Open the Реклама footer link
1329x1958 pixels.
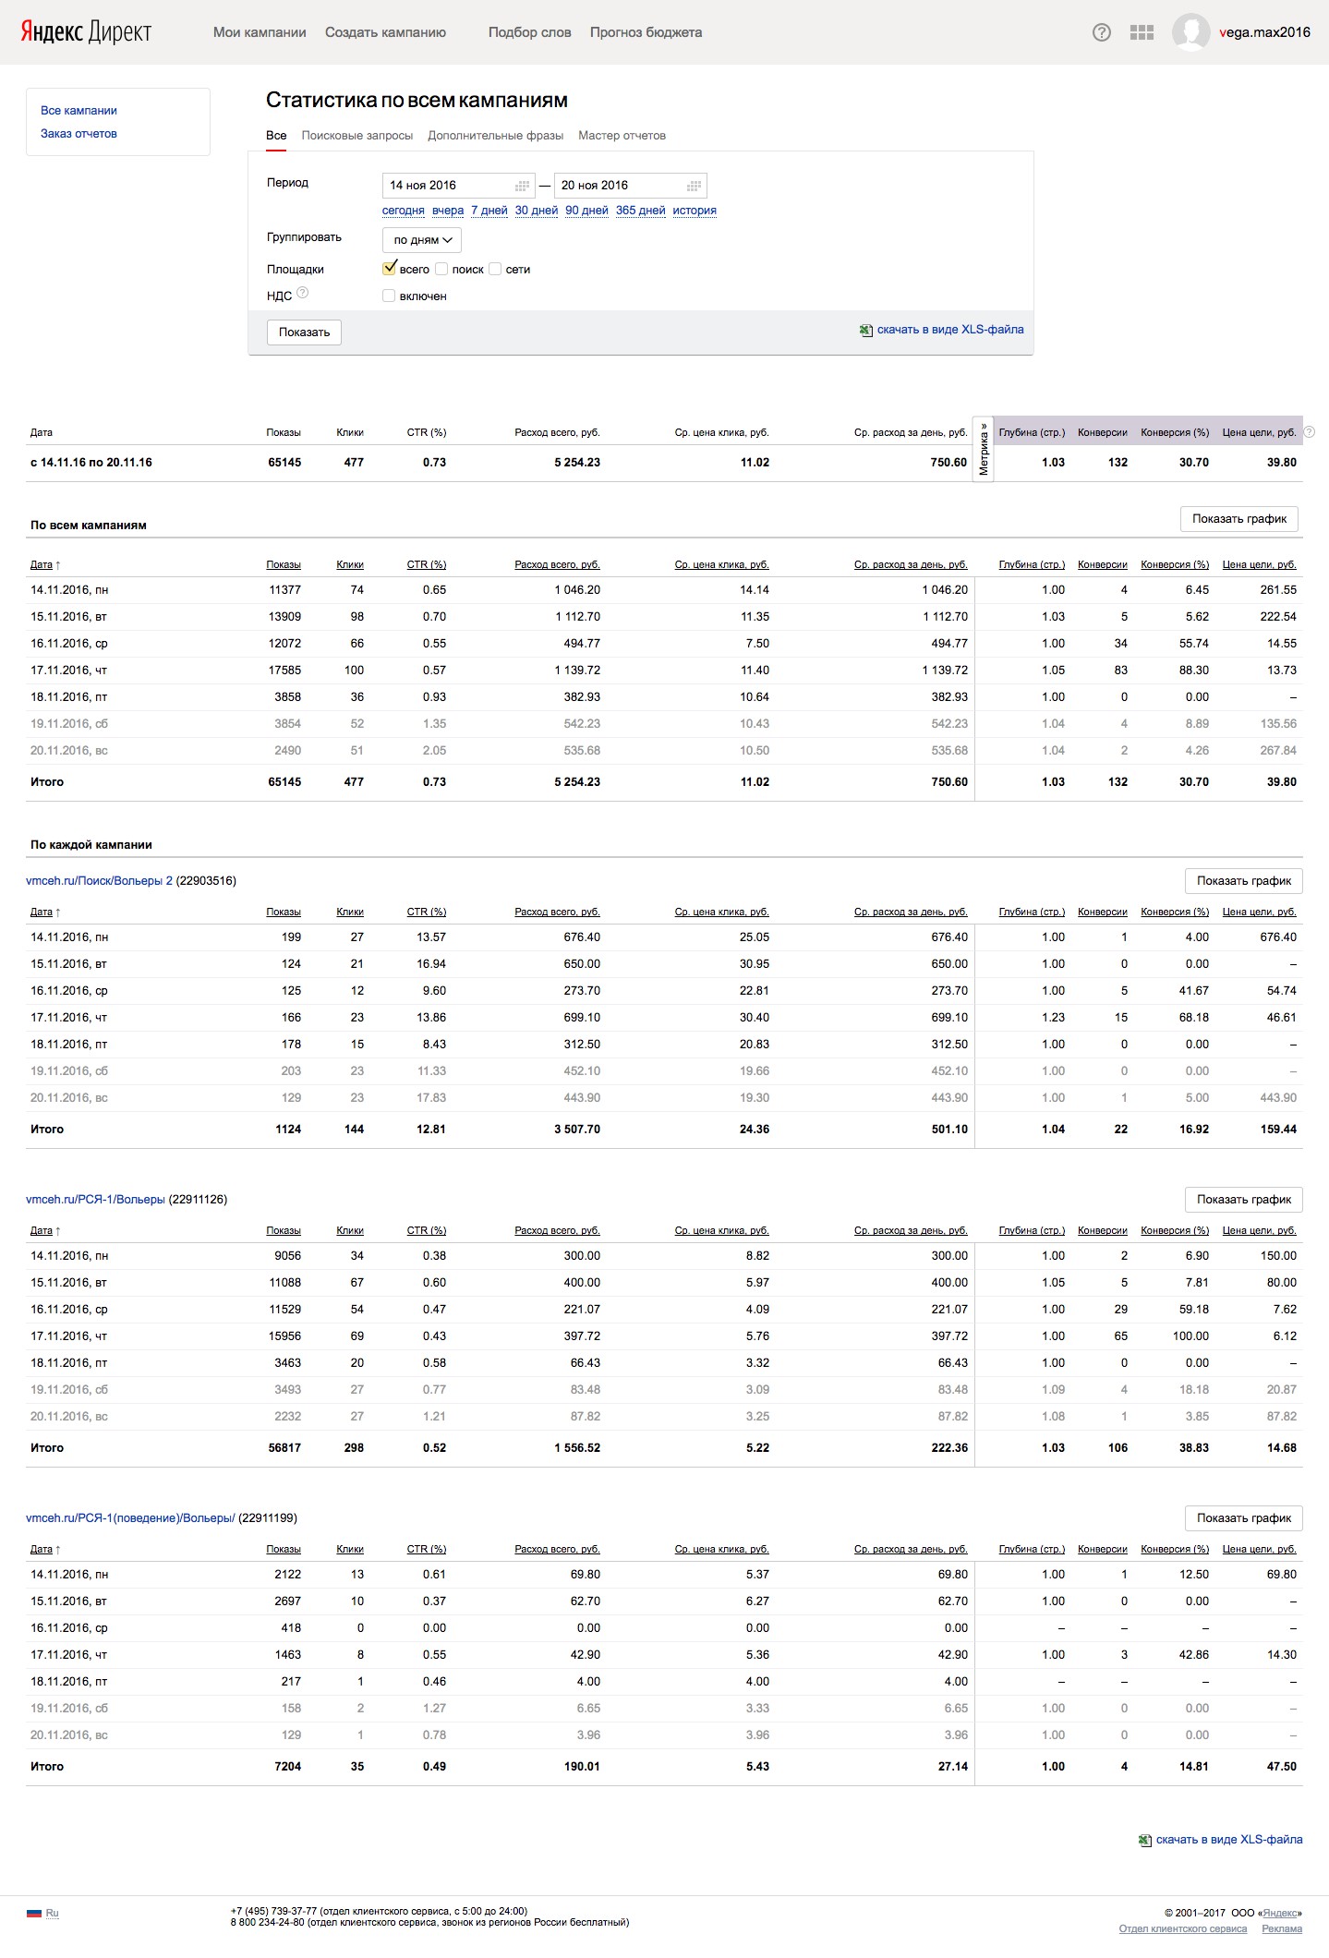(x=1282, y=1928)
